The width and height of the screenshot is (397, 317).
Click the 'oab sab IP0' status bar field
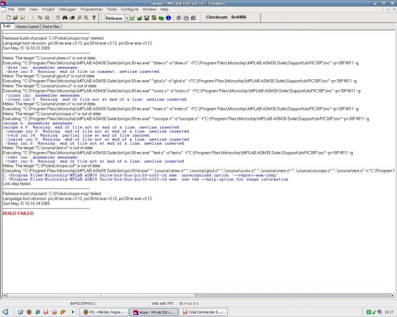pyautogui.click(x=162, y=303)
